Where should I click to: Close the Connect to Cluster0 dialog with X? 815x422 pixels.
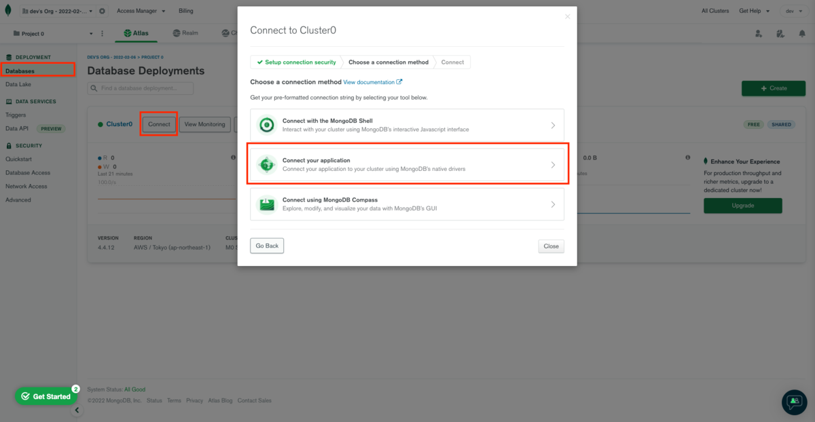point(567,17)
